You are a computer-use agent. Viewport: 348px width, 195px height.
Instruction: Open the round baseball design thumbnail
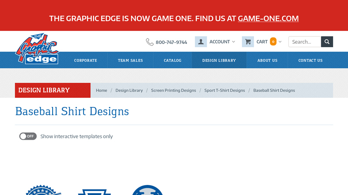[x=147, y=190]
